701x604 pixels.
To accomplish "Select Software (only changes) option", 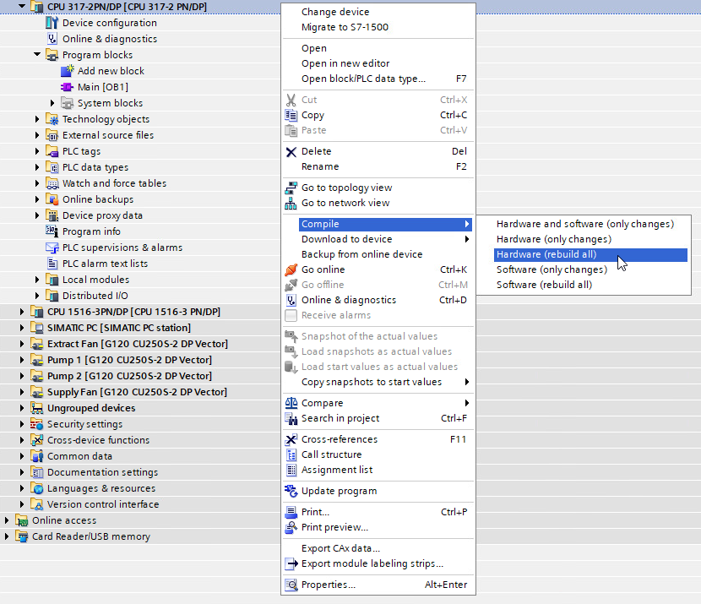I will pos(552,269).
